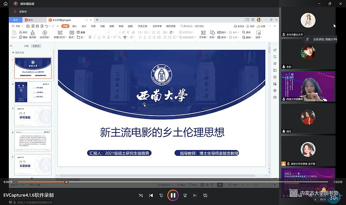This screenshot has height=205, width=346.
Task: Click the media player home icon
Action: point(5,3)
